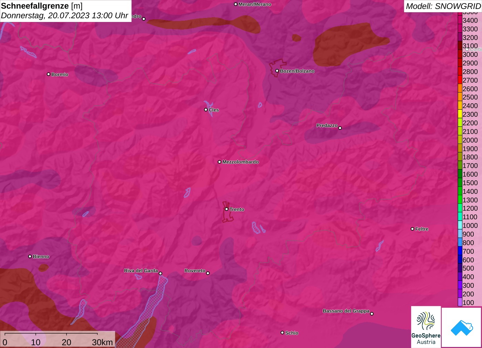
Task: Click the 3100 dark red legend swatch
Action: click(460, 45)
